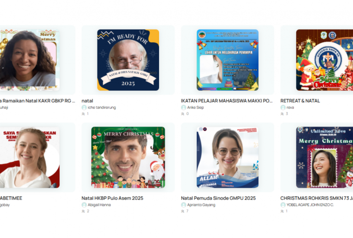Click supporters icon under Aprianto Gayang
The height and width of the screenshot is (238, 353).
coord(183,211)
